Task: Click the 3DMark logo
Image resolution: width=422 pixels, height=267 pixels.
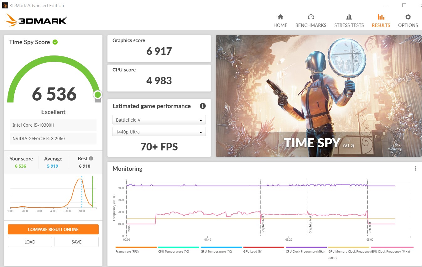Action: click(35, 20)
